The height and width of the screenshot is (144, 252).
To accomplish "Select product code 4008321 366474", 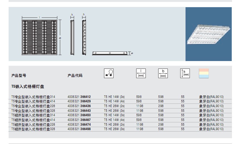I will click(79, 125).
